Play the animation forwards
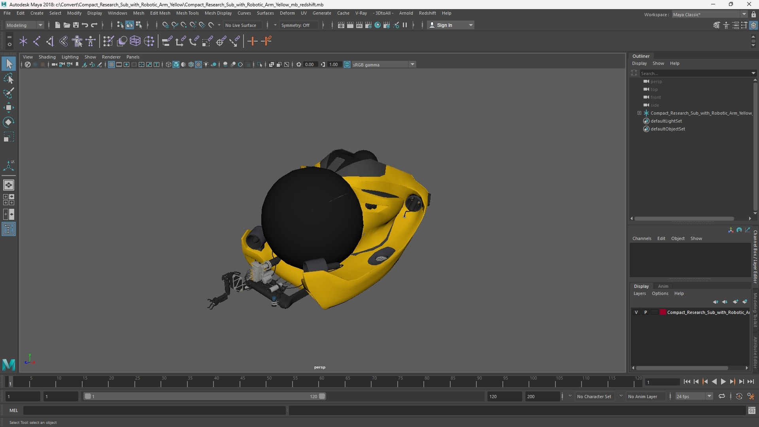The height and width of the screenshot is (427, 759). [723, 382]
